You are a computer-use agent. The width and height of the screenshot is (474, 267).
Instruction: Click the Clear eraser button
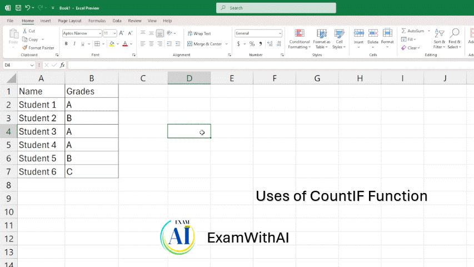point(410,48)
